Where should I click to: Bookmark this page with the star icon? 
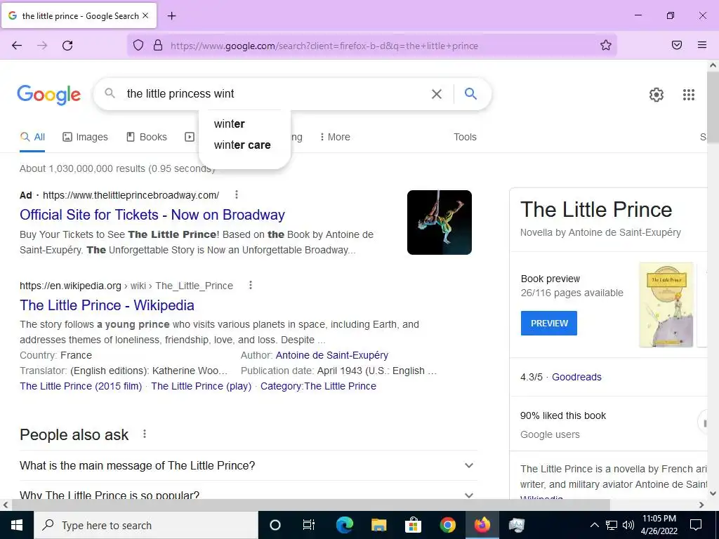606,46
